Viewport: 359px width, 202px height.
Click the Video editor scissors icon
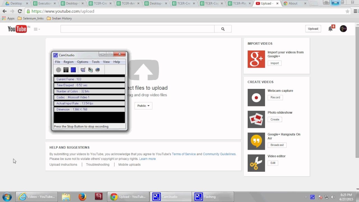(x=256, y=163)
